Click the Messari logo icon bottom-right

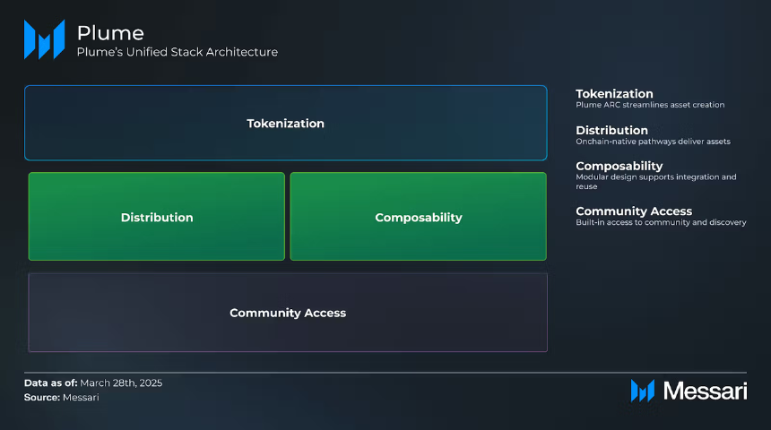643,391
